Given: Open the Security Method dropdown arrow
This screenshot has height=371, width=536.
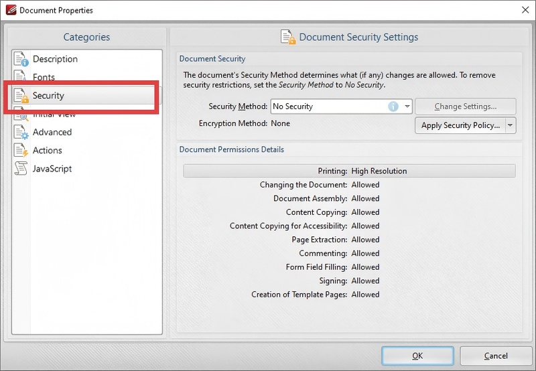Looking at the screenshot, I should (x=407, y=106).
